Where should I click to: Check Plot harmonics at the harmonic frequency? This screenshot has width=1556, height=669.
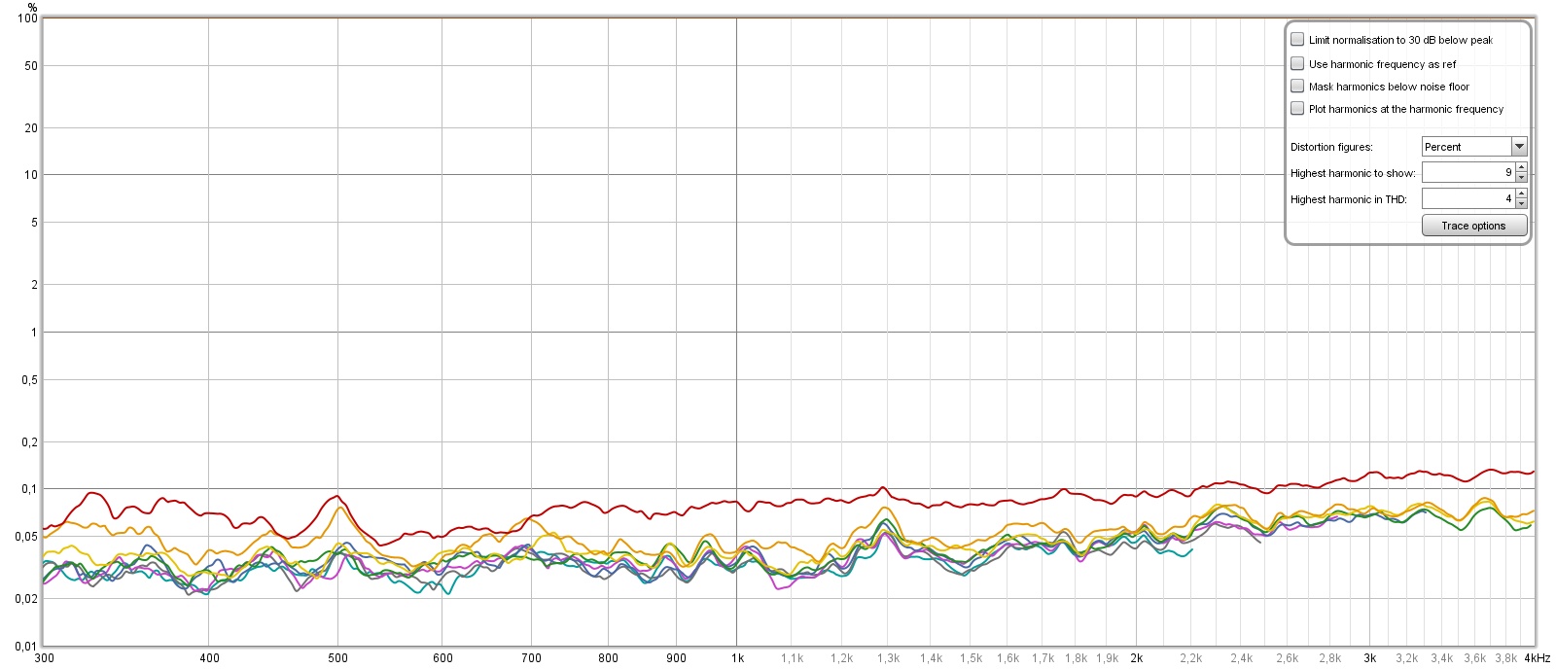[1297, 108]
